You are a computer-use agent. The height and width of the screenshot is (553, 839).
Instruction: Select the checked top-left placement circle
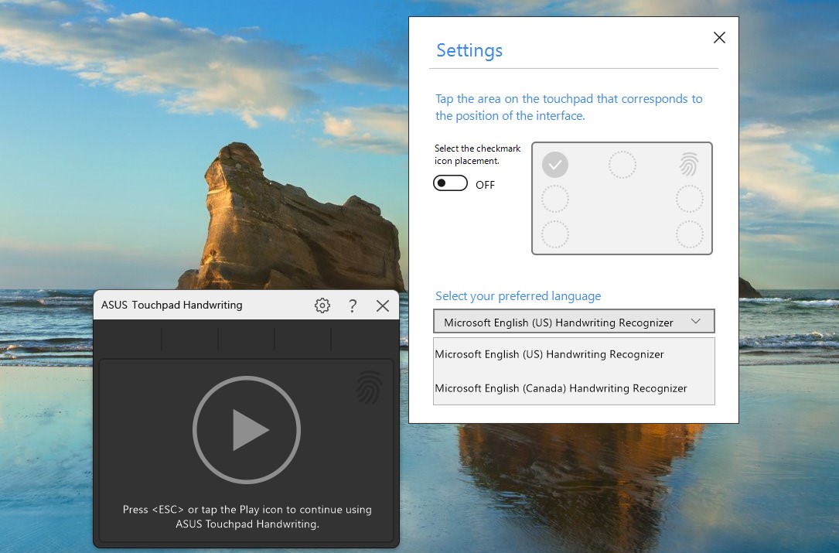point(555,164)
